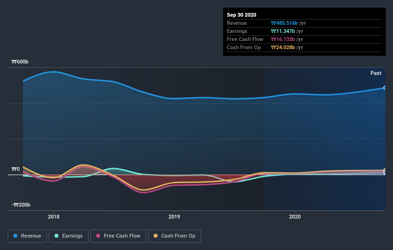Toggle the Earnings legend button
The height and width of the screenshot is (250, 393).
pos(68,236)
